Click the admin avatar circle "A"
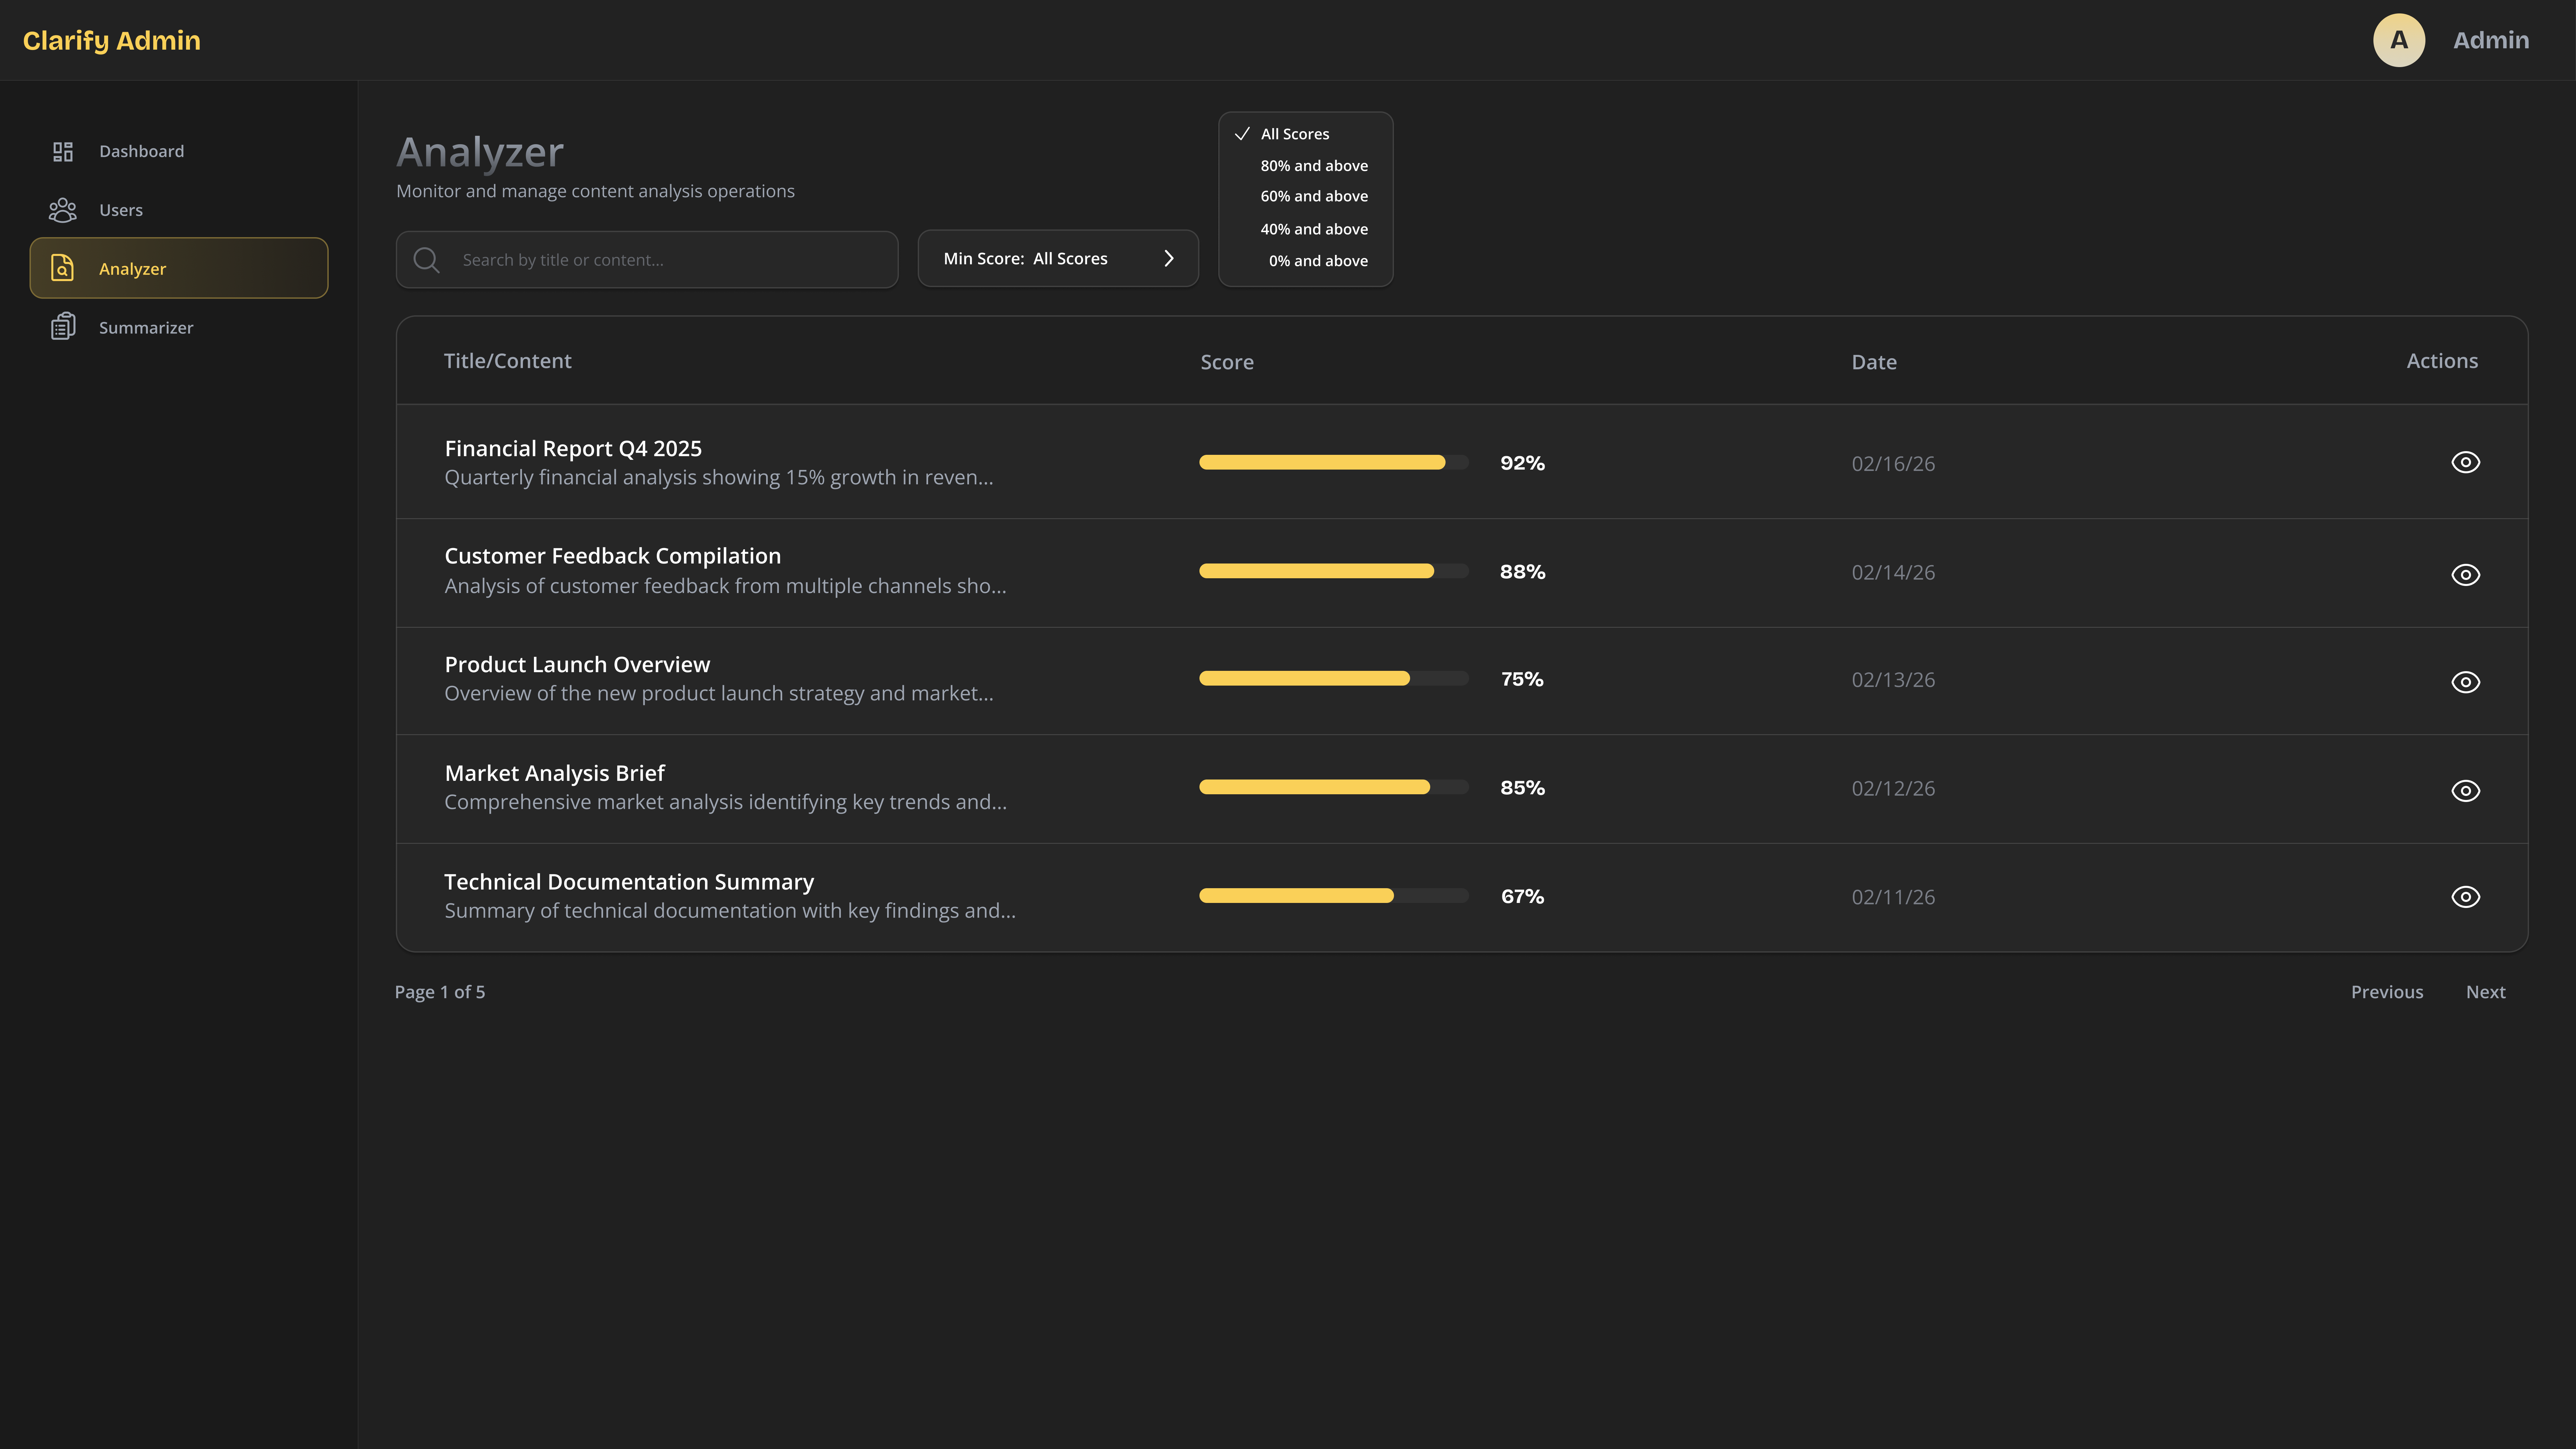2576x1449 pixels. click(x=2399, y=40)
